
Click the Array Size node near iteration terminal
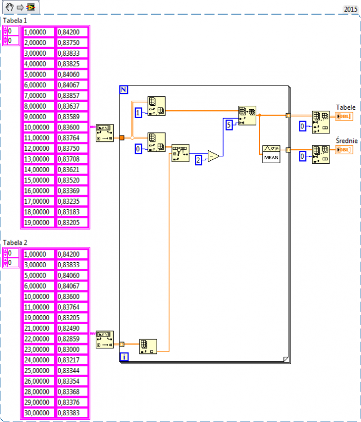point(148,347)
